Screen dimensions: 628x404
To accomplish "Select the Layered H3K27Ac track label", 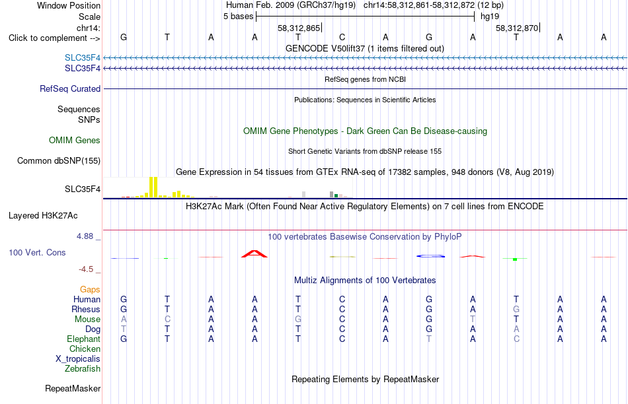I will [43, 216].
